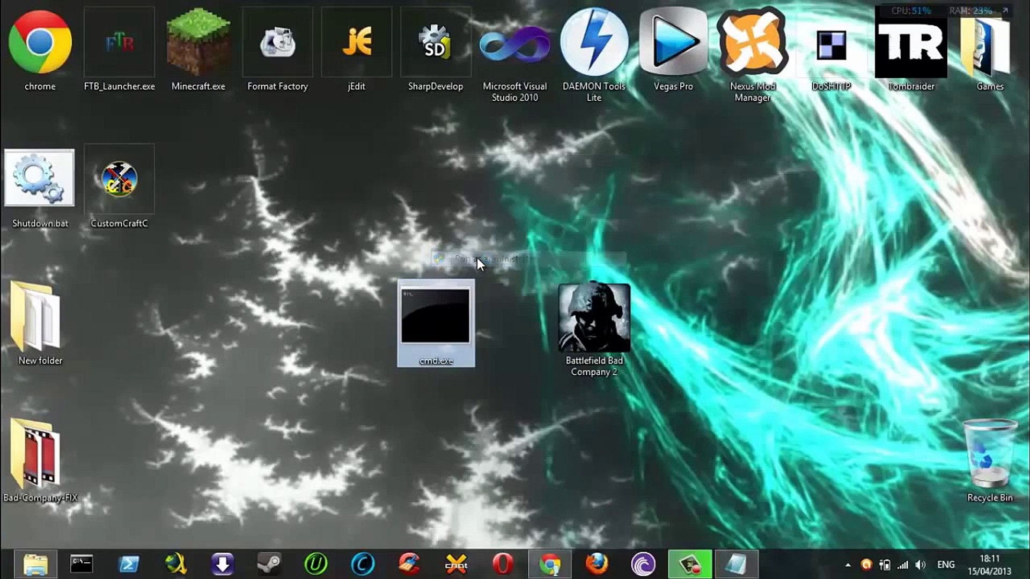Click the CPU 51% widget reading

point(911,11)
